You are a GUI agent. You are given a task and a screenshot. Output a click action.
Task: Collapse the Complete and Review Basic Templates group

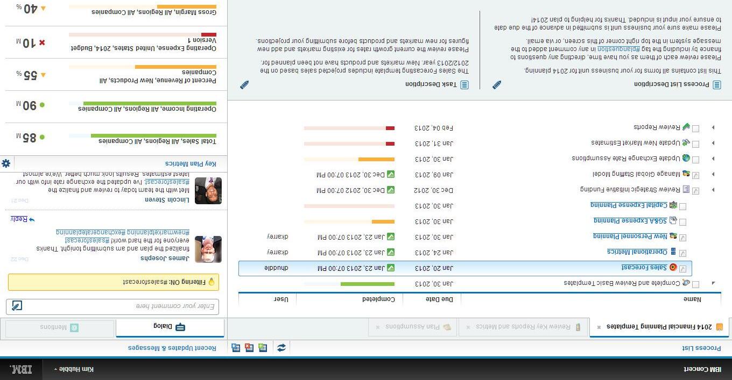coord(714,283)
